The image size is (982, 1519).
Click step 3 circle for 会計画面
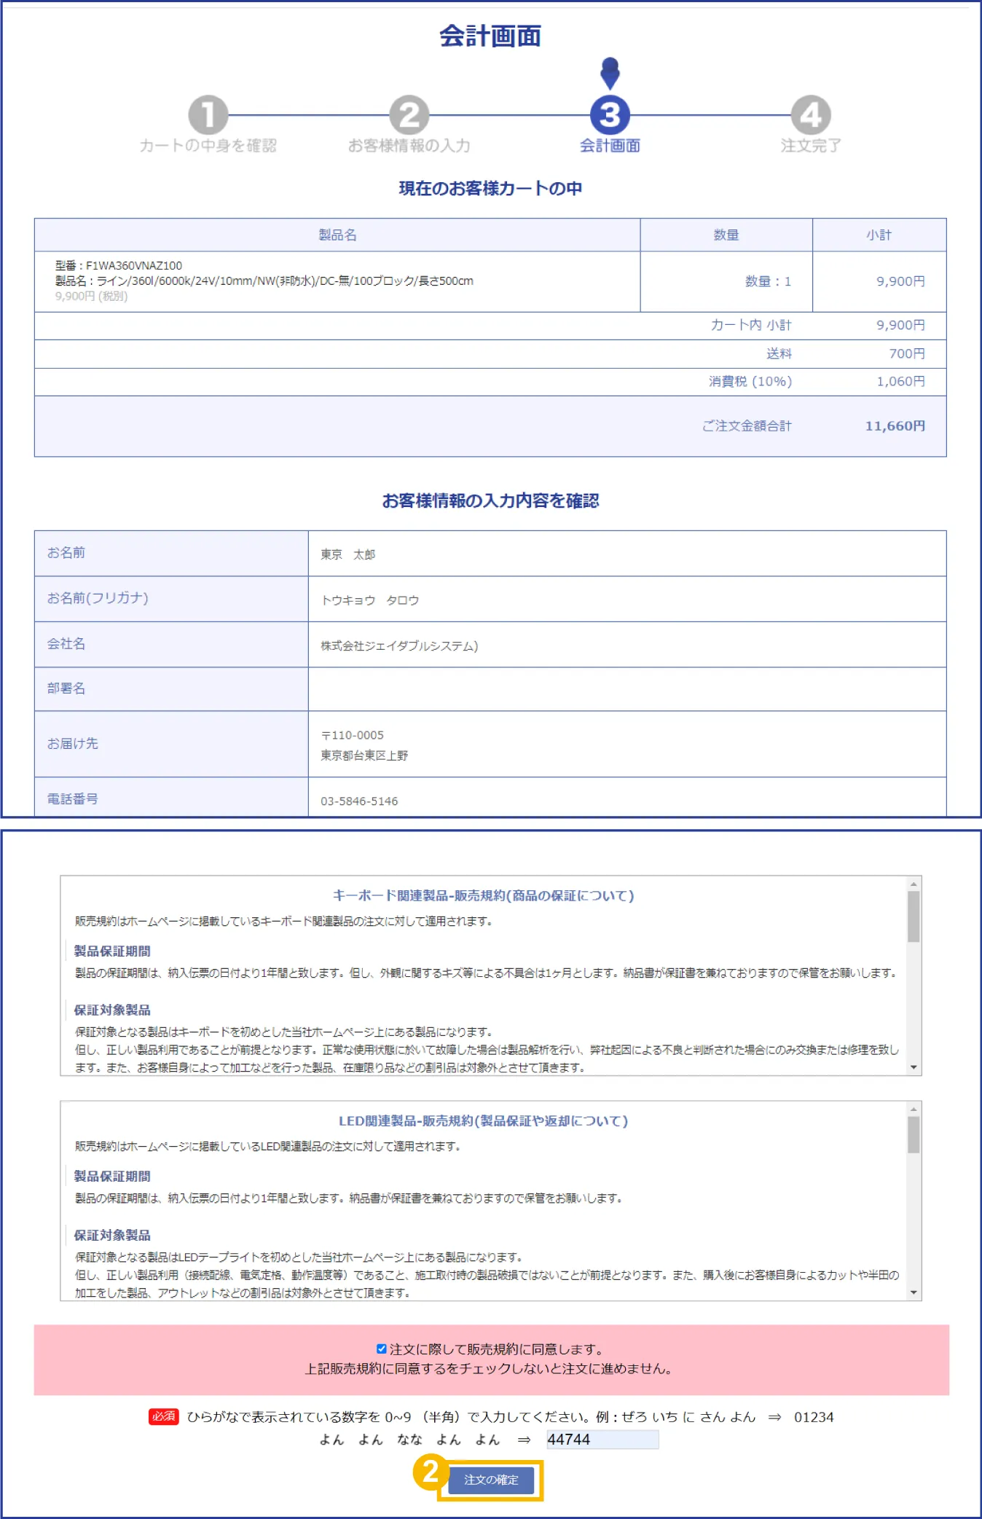tap(610, 115)
